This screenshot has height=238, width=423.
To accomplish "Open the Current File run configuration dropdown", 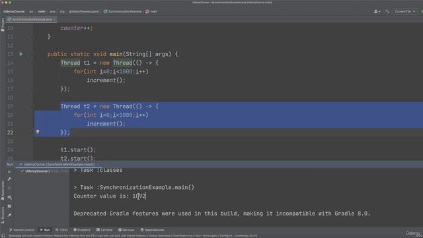I will [x=405, y=12].
